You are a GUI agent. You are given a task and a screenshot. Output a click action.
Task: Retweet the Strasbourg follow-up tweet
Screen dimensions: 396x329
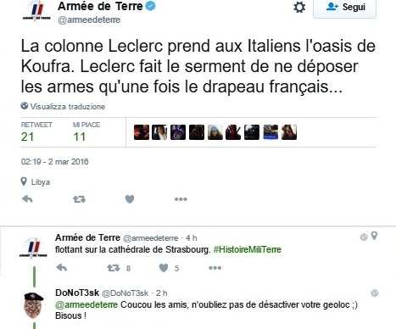pos(114,268)
